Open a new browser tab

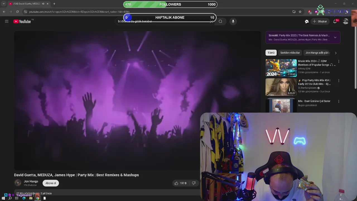click(54, 4)
